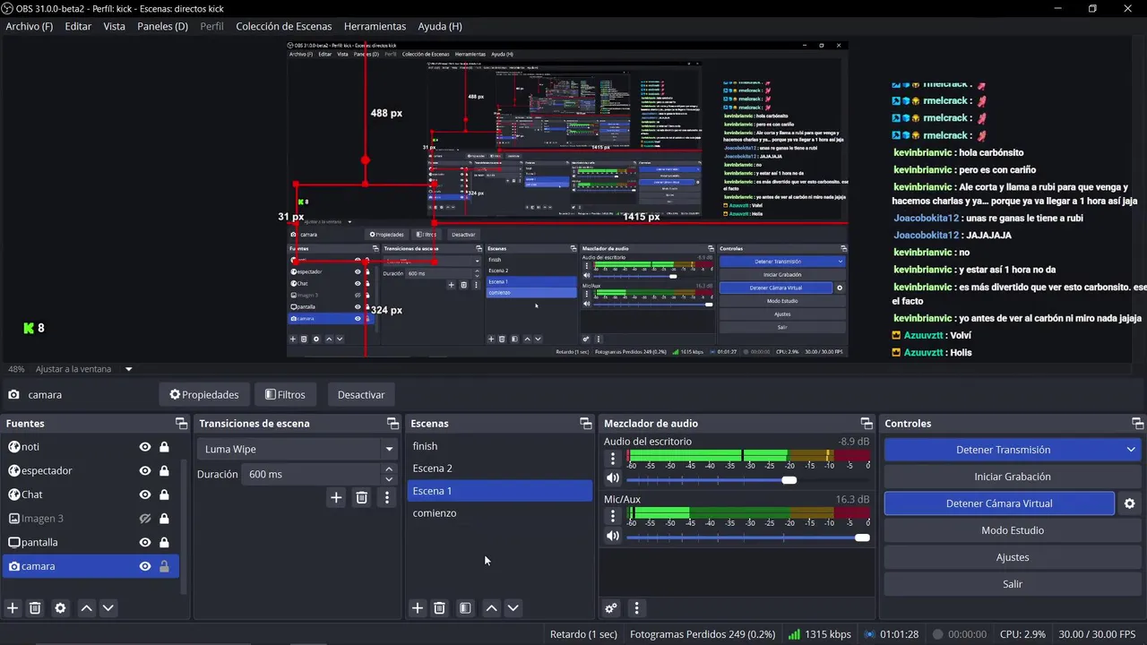
Task: Add a new source with plus icon
Action: [x=13, y=608]
